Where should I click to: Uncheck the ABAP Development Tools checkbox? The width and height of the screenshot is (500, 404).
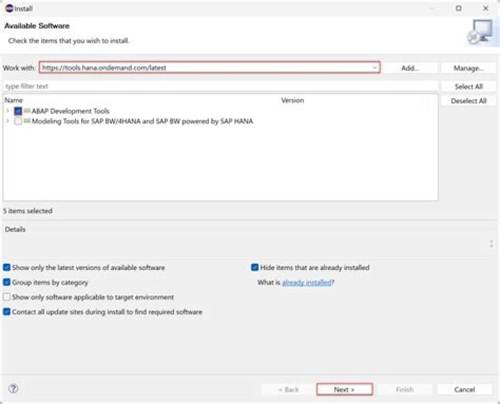coord(18,111)
